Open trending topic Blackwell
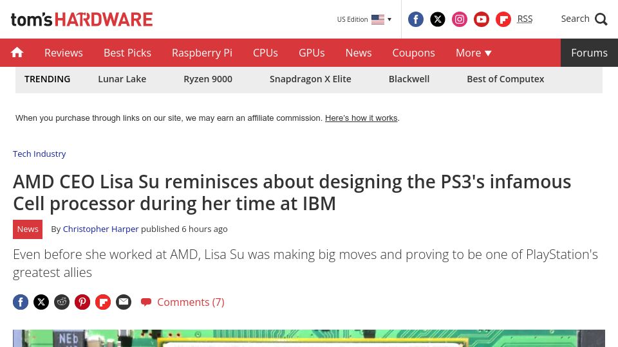Image resolution: width=618 pixels, height=347 pixels. (409, 79)
